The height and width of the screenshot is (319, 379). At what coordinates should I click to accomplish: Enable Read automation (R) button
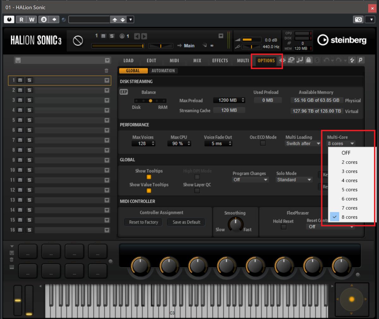point(21,20)
